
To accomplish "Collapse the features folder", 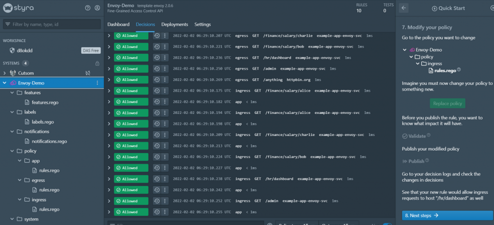I will click(x=12, y=93).
